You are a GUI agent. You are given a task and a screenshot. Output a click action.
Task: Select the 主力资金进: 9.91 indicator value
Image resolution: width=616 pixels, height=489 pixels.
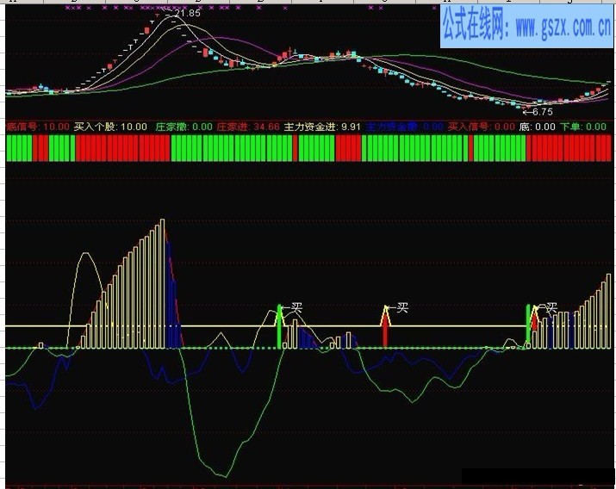click(322, 127)
